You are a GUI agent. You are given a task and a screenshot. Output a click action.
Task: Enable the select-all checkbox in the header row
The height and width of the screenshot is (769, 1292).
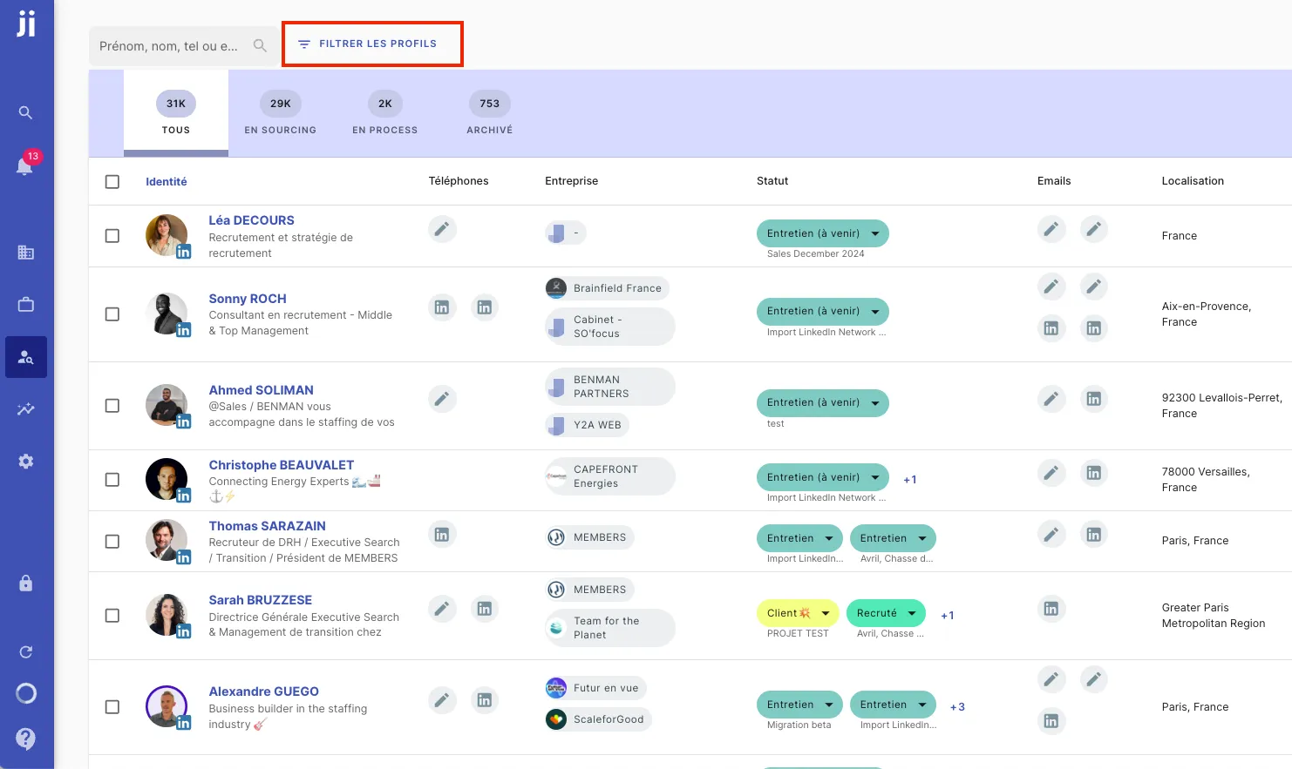tap(112, 181)
